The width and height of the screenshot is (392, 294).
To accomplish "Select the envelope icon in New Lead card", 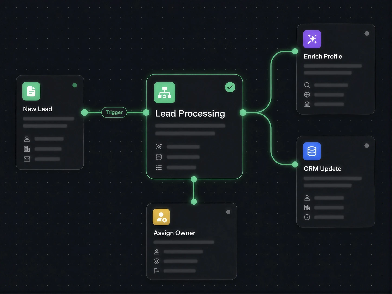I will point(27,159).
